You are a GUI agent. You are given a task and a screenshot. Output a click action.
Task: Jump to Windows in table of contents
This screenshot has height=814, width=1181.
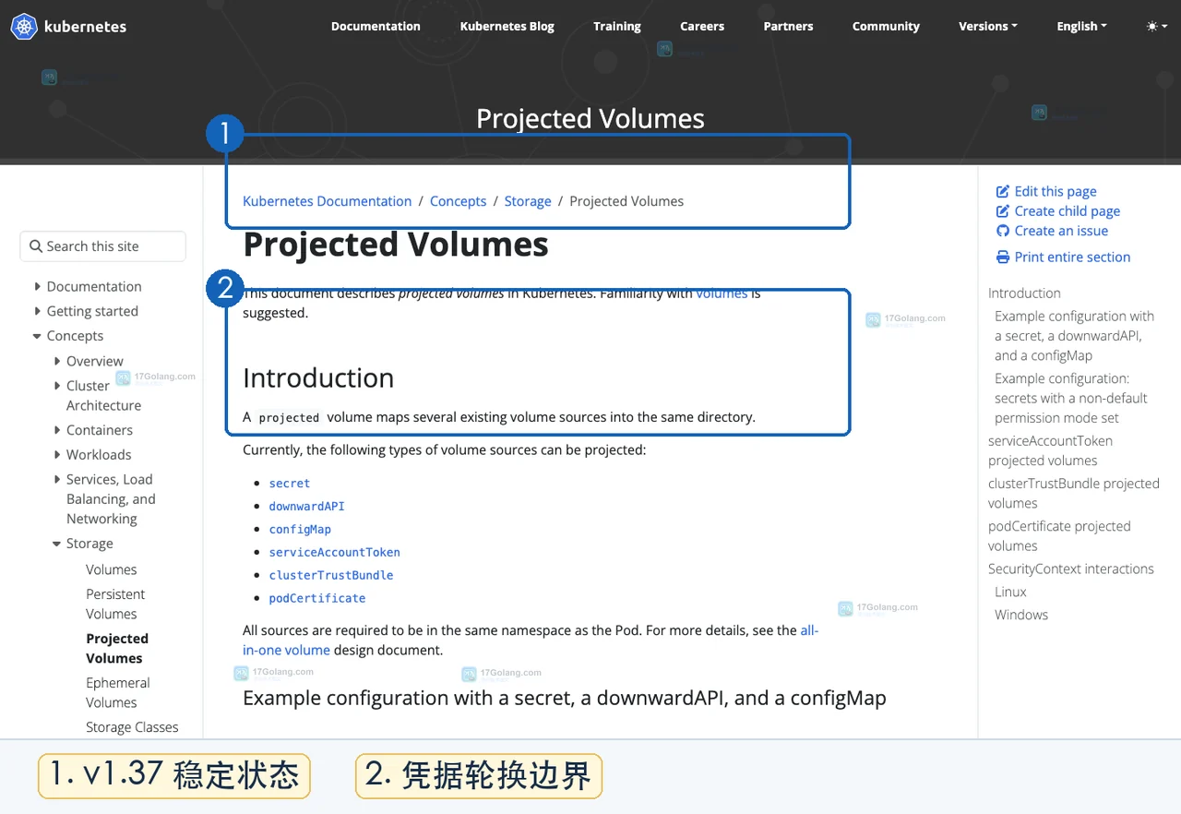(x=1021, y=615)
